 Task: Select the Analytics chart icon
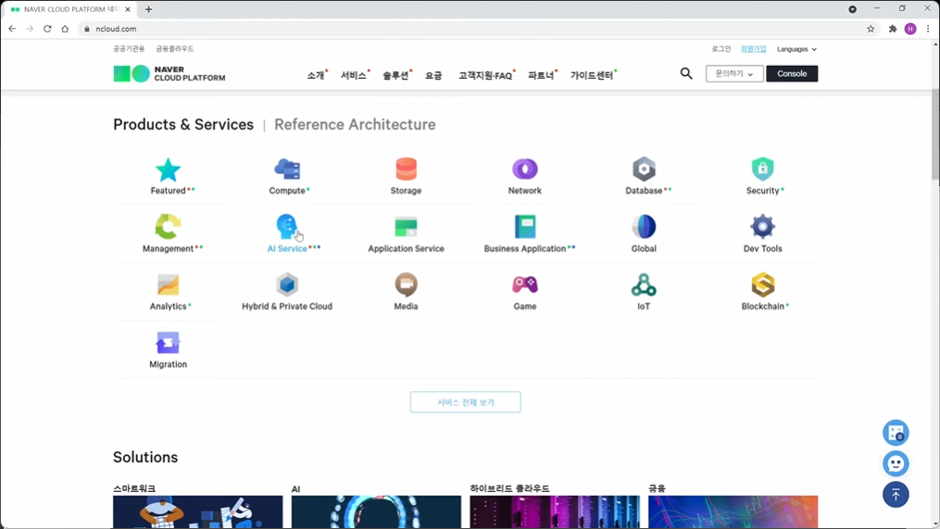click(168, 285)
